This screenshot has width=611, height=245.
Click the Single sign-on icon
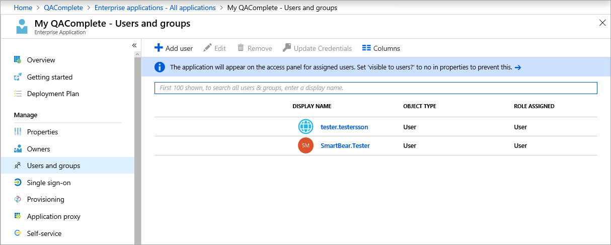click(18, 183)
